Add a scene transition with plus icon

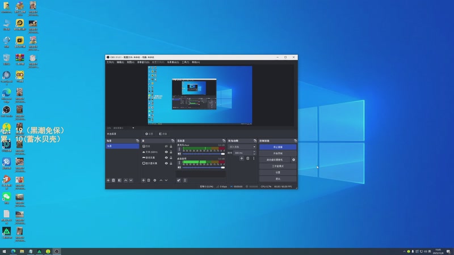(x=242, y=159)
